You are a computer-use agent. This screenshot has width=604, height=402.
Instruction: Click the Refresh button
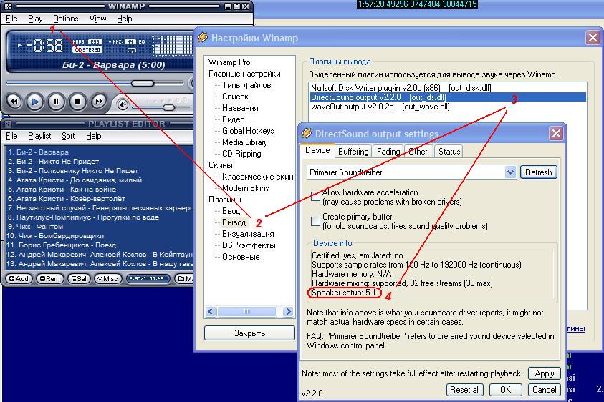coord(539,172)
